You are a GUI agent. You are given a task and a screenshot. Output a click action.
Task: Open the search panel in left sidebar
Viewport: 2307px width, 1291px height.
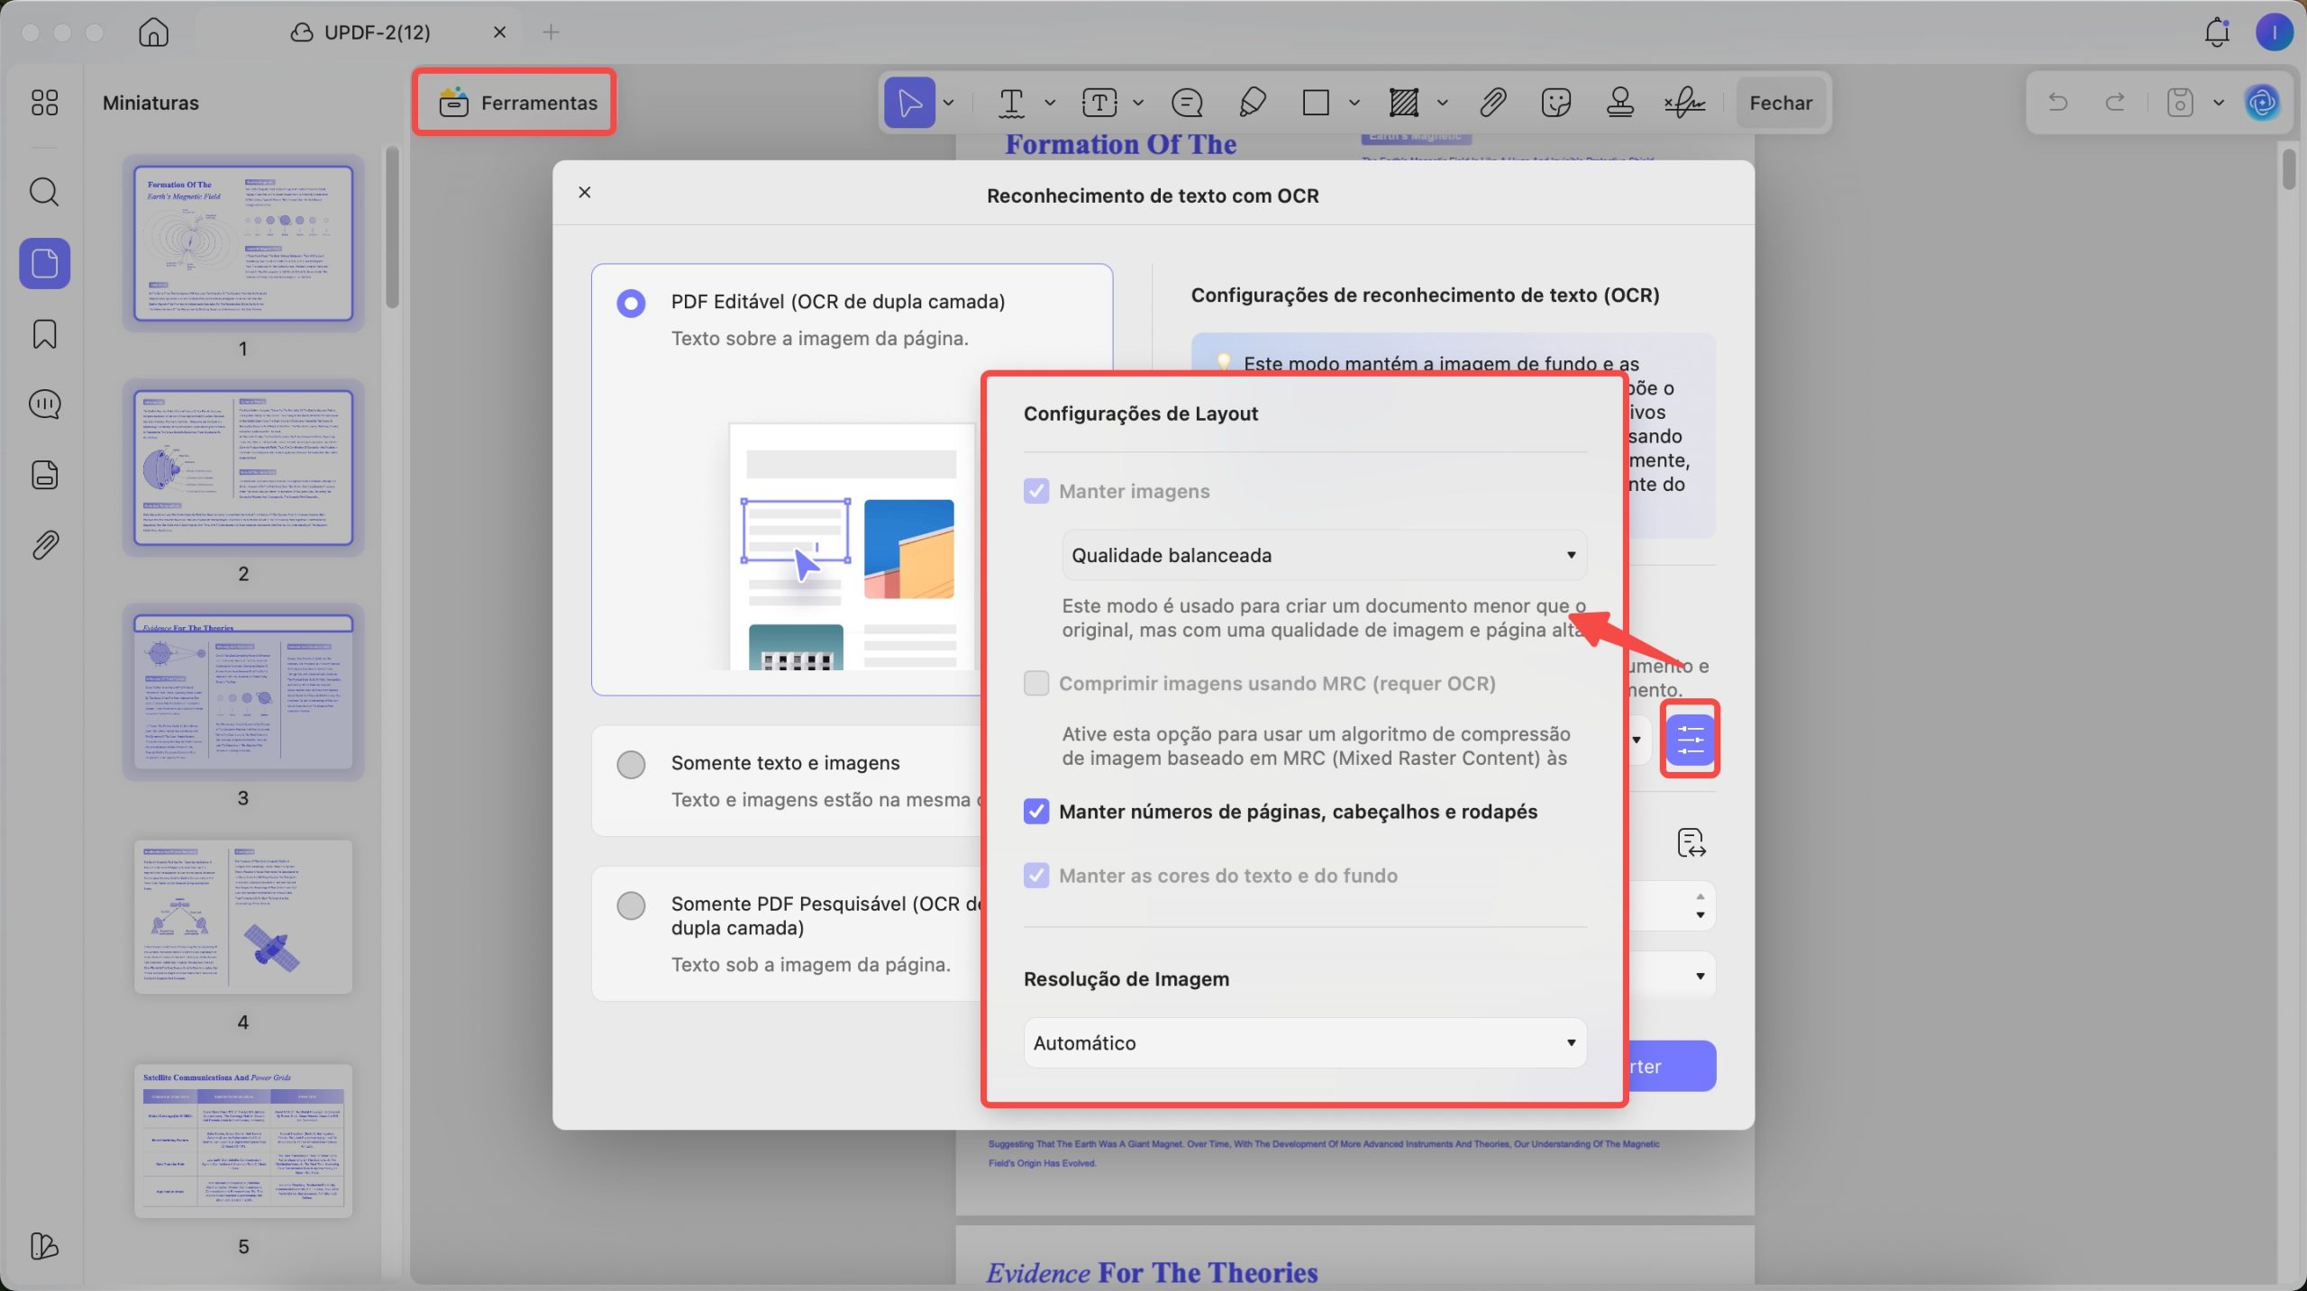coord(44,192)
